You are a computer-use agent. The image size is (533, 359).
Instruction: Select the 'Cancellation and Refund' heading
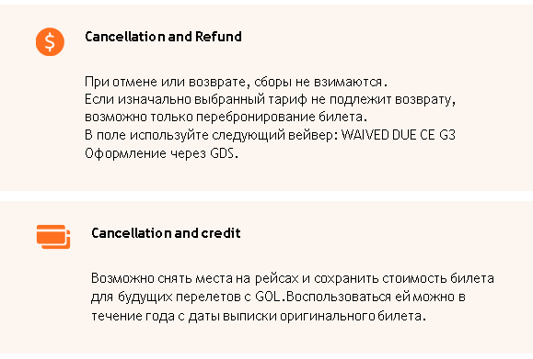163,37
